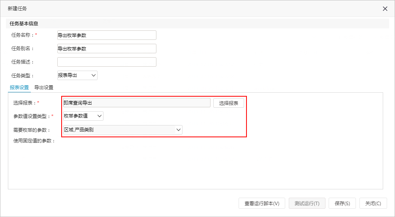
Task: Click the 新建任务 dialog title
Action: pyautogui.click(x=17, y=9)
